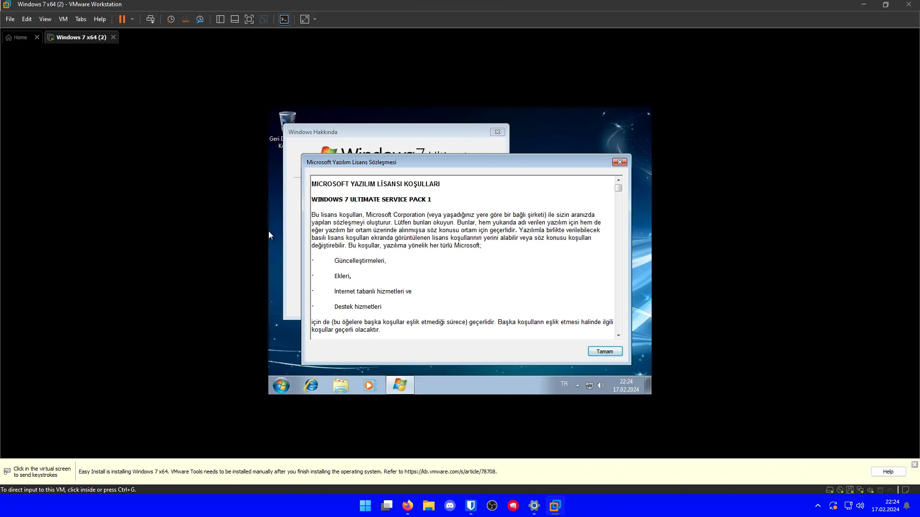Viewport: 920px width, 517px height.
Task: Click the host volume icon
Action: (860, 506)
